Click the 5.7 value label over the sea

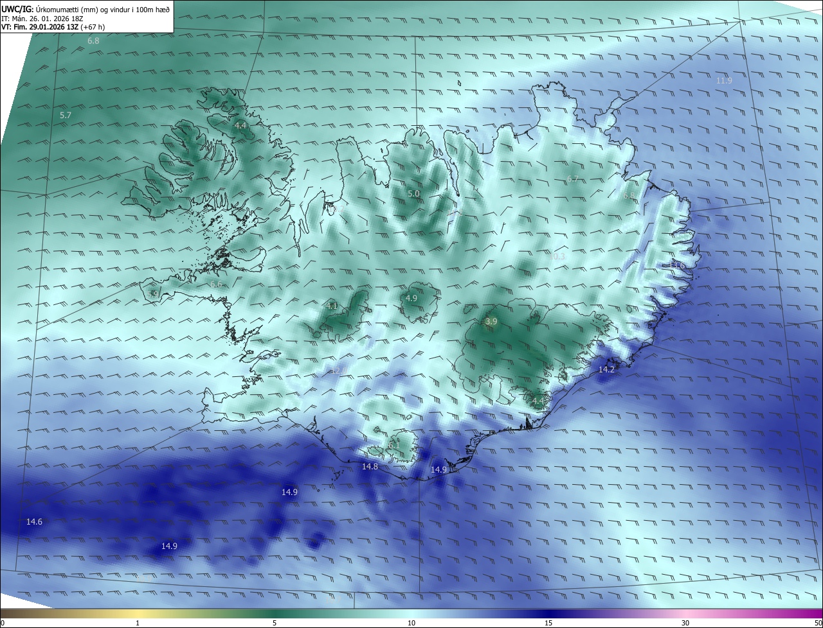(66, 116)
